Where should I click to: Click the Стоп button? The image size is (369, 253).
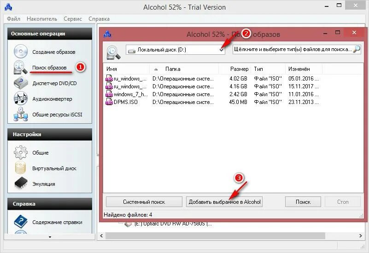point(343,202)
